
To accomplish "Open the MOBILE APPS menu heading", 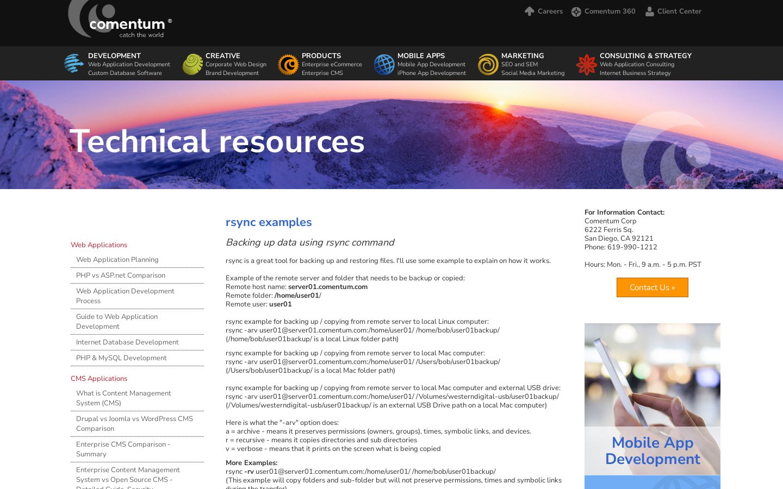I will [421, 56].
